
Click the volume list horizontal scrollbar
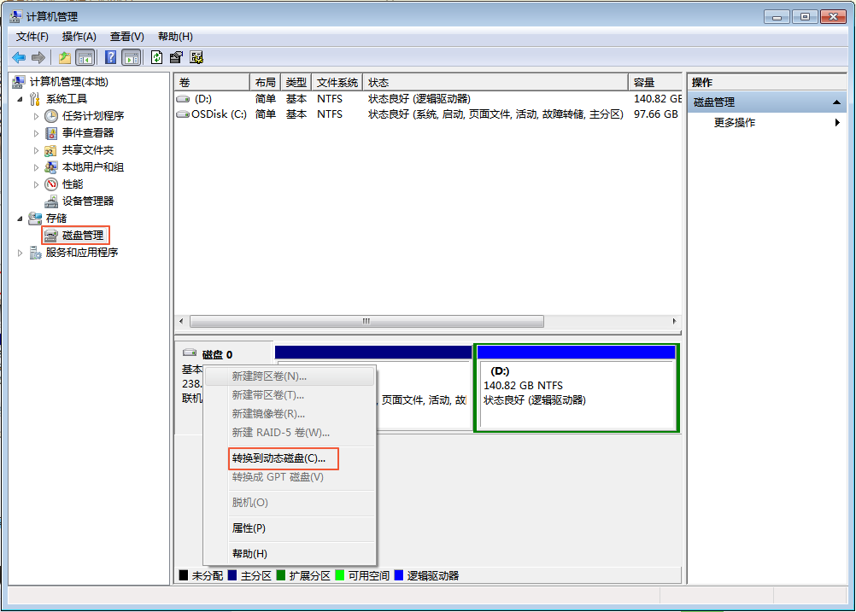click(x=366, y=322)
